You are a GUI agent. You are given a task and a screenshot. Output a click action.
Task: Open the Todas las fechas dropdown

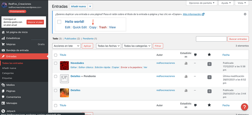coord(108,46)
